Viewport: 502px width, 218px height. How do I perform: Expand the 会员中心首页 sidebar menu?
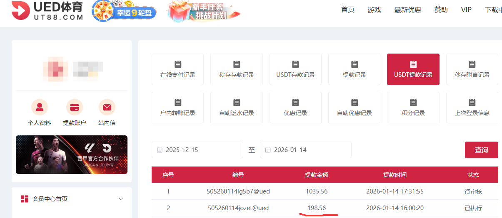121,199
